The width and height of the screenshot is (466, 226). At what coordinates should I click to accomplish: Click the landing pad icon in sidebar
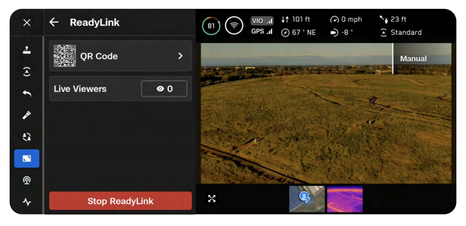pyautogui.click(x=27, y=51)
